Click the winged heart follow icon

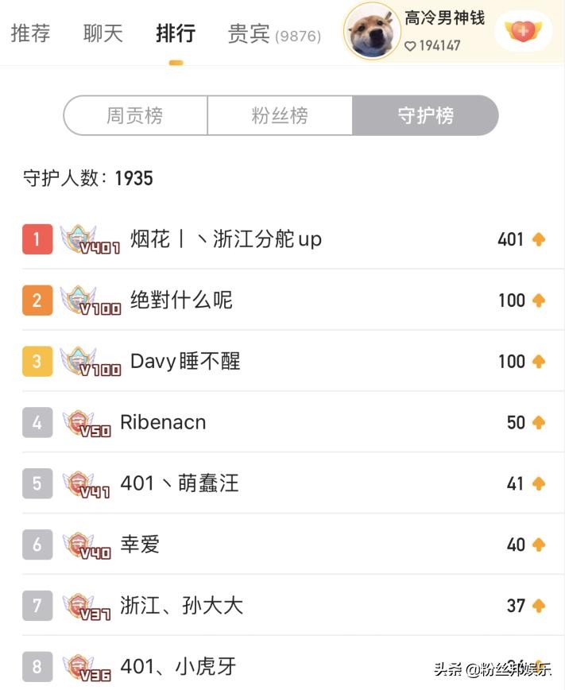[x=523, y=32]
